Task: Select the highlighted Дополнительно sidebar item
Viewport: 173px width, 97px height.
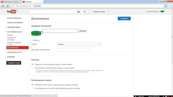Action: tap(17, 48)
